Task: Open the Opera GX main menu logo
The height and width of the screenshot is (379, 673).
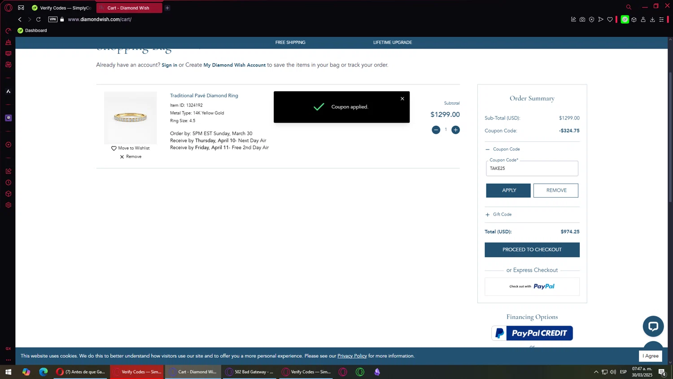Action: click(8, 8)
